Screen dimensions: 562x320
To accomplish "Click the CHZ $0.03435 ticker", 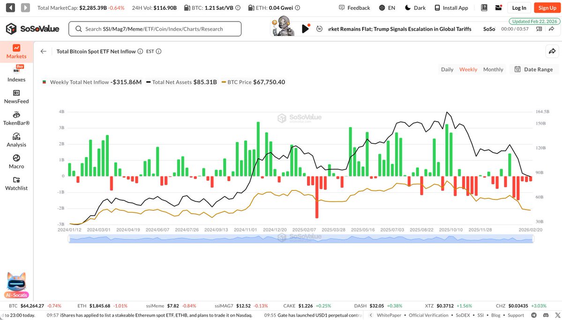I will click(x=521, y=305).
